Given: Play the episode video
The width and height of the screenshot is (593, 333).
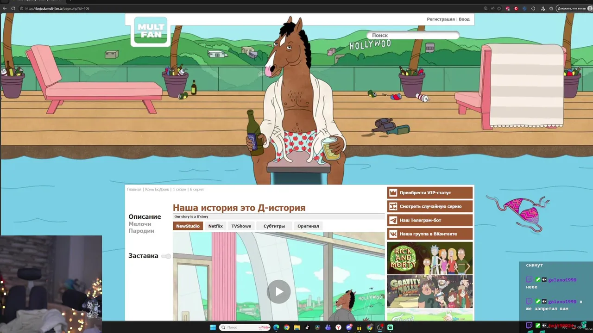Looking at the screenshot, I should (278, 292).
